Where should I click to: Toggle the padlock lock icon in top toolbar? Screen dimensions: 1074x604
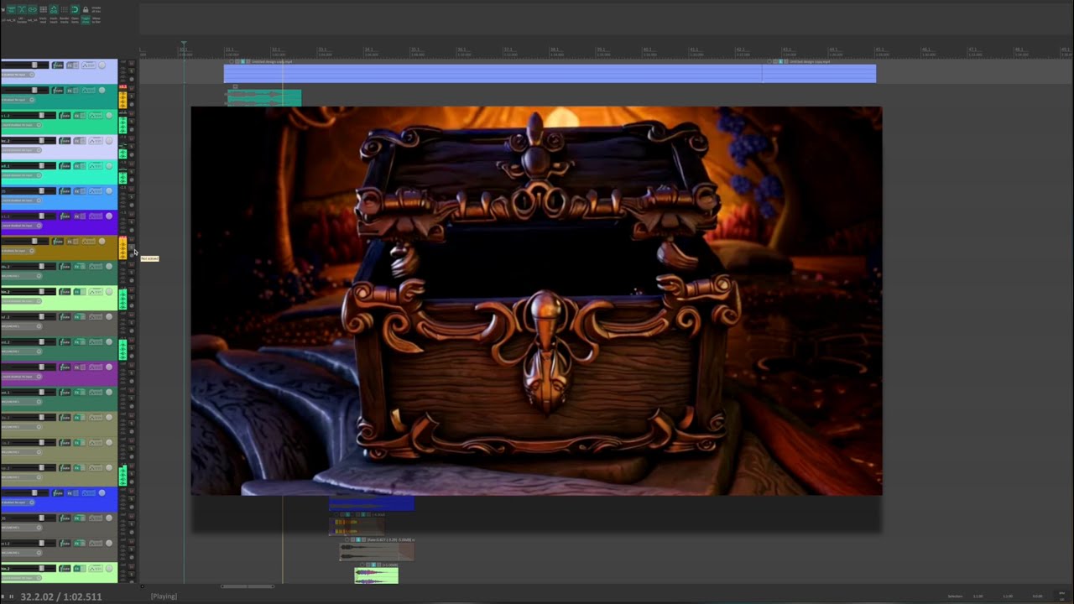pos(86,10)
